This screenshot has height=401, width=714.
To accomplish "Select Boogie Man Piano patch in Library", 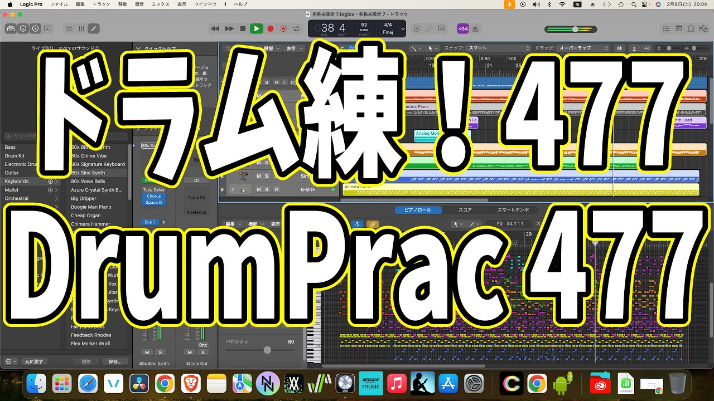I will click(91, 207).
